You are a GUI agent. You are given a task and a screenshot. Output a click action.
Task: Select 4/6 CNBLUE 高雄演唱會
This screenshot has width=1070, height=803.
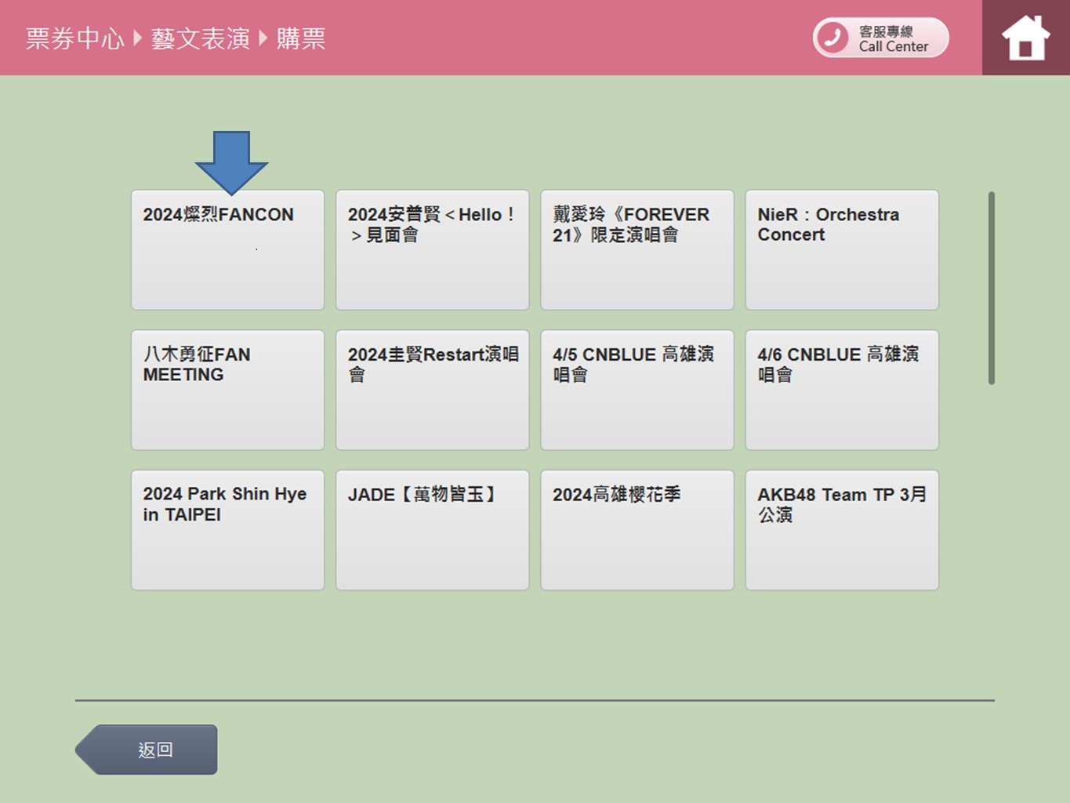point(841,390)
